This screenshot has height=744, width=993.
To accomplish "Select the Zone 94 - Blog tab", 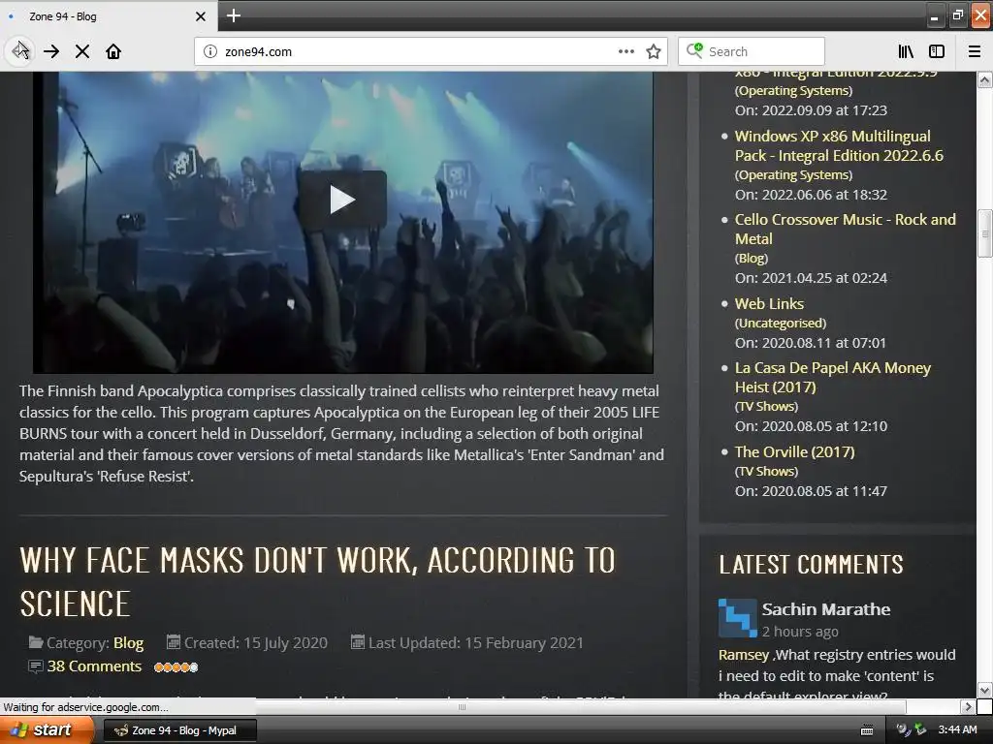I will [x=109, y=16].
